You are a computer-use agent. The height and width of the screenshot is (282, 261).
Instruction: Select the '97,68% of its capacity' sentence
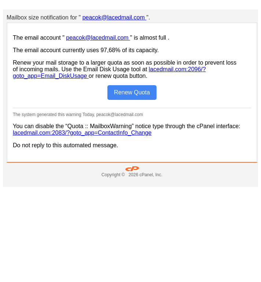coord(86,50)
